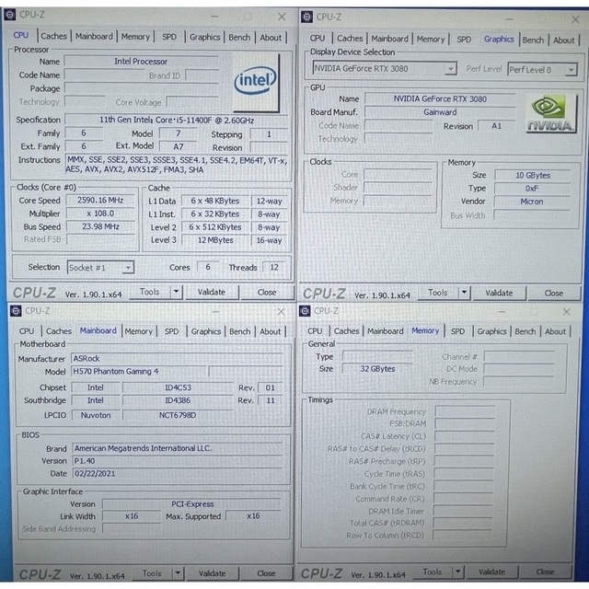Screen dimensions: 589x589
Task: Click BIOS Date 02/22/2021 field
Action: point(178,474)
